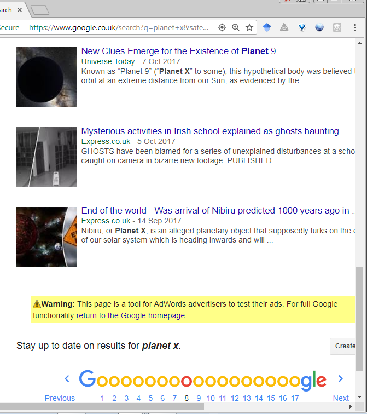Click the location target icon in address bar
Viewport: 367px width, 414px height.
coord(222,27)
